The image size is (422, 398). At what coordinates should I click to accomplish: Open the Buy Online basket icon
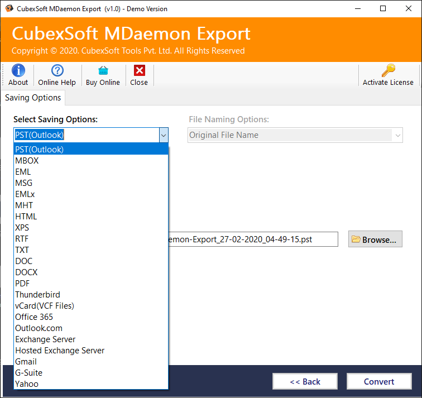[103, 71]
